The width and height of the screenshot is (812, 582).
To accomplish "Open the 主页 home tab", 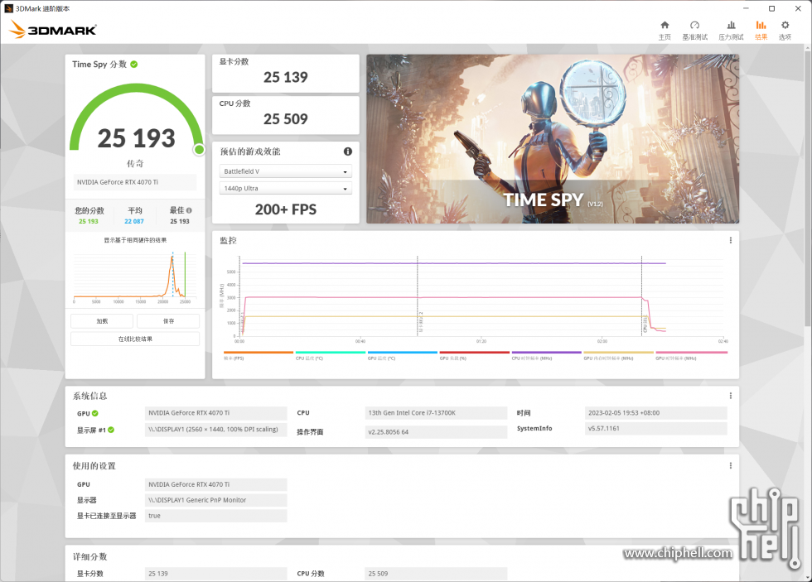I will pyautogui.click(x=665, y=31).
